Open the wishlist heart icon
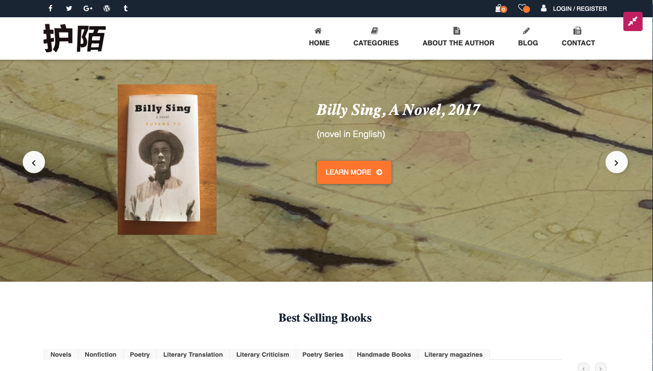Image resolution: width=653 pixels, height=371 pixels. tap(523, 8)
